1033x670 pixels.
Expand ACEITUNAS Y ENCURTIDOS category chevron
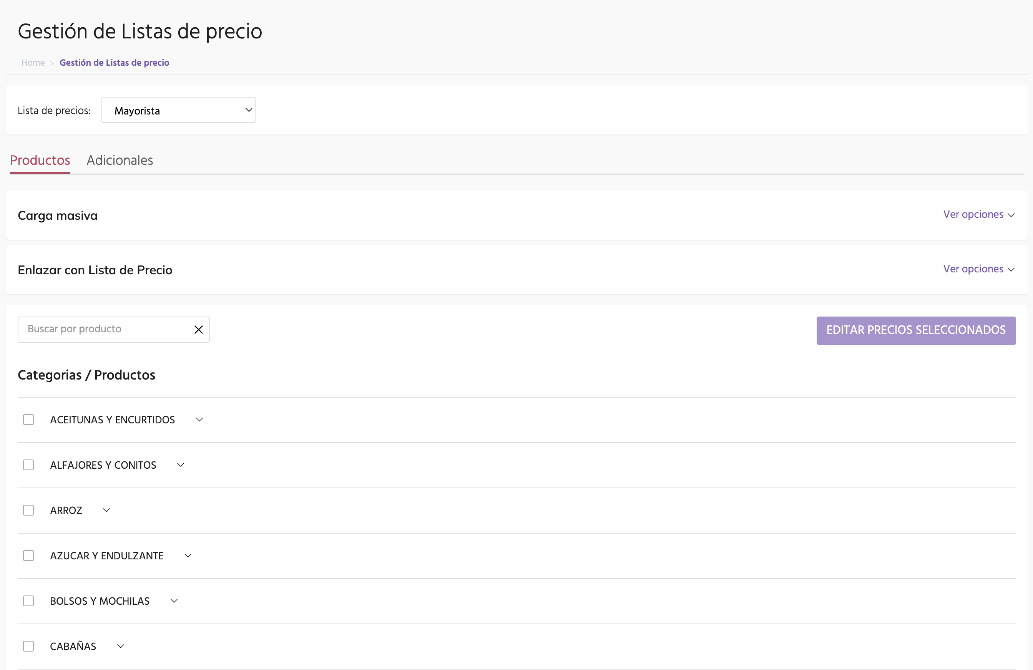click(x=199, y=420)
